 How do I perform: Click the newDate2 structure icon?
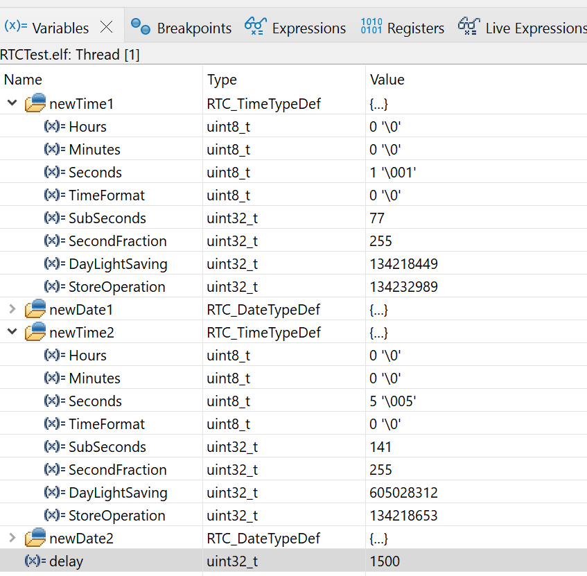click(35, 538)
